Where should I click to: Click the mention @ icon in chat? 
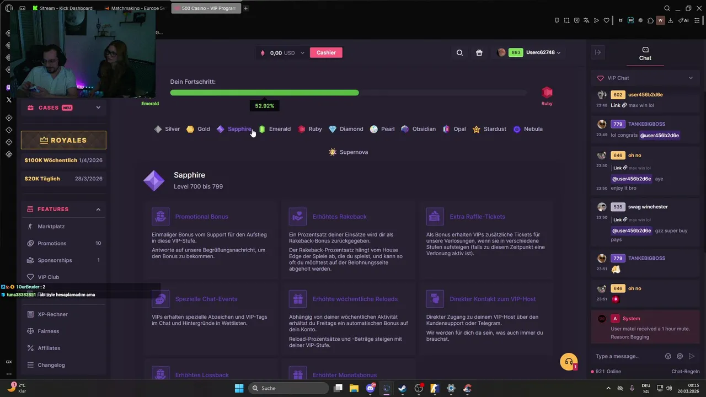[x=680, y=356]
